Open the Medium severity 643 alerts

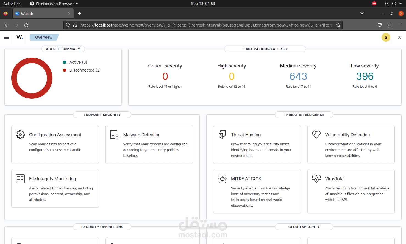point(298,76)
